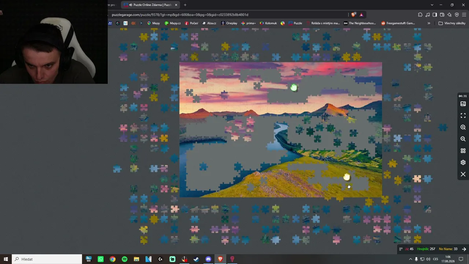This screenshot has width=469, height=264.
Task: Open Logitech G HUB from taskbar
Action: (x=160, y=259)
